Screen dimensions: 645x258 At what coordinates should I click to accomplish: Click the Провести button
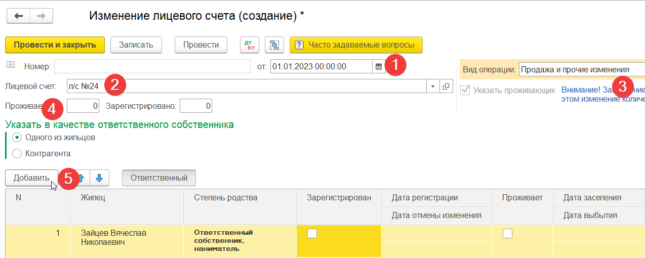point(201,45)
